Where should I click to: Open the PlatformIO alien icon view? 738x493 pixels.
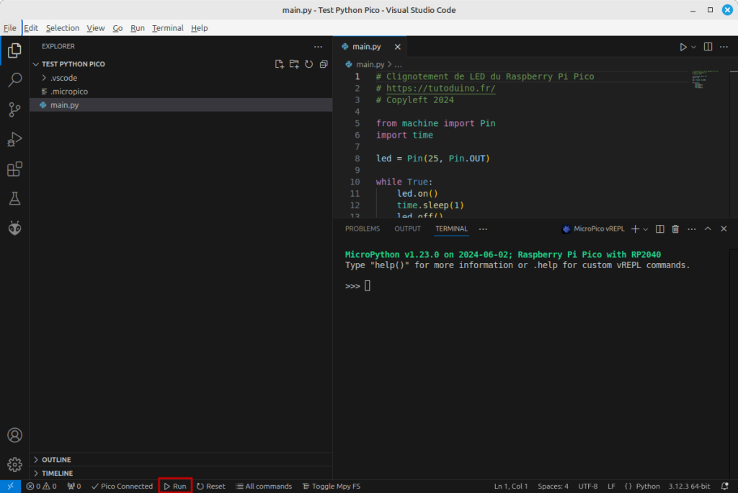pyautogui.click(x=14, y=228)
